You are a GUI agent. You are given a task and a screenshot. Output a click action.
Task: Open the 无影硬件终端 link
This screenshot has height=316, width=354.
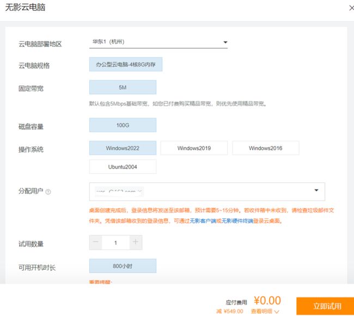tap(237, 221)
